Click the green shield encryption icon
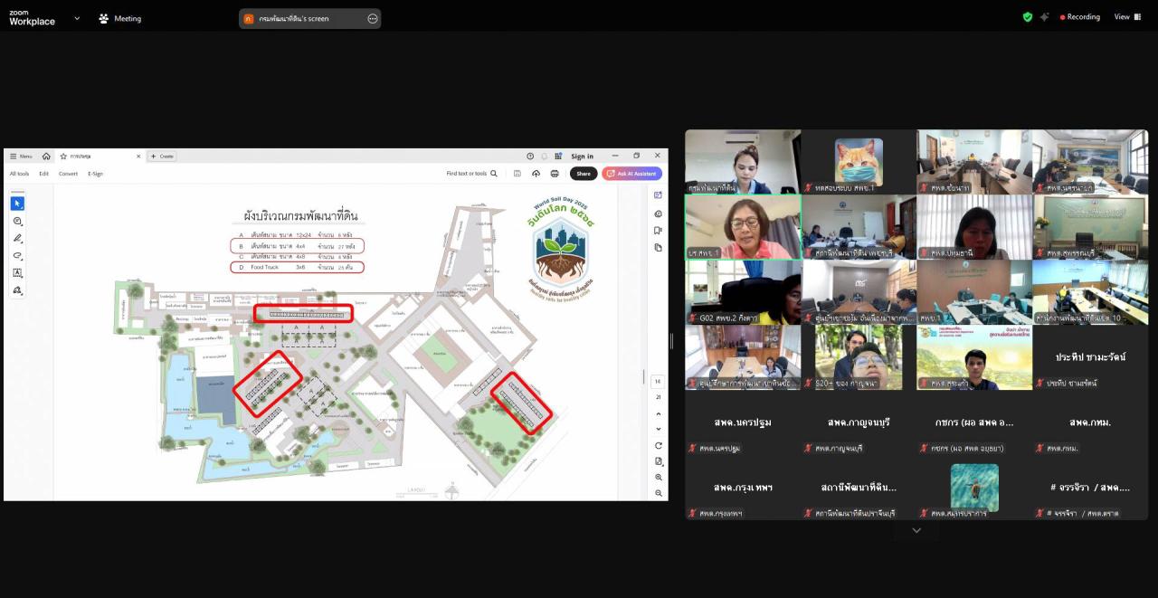 (1027, 17)
